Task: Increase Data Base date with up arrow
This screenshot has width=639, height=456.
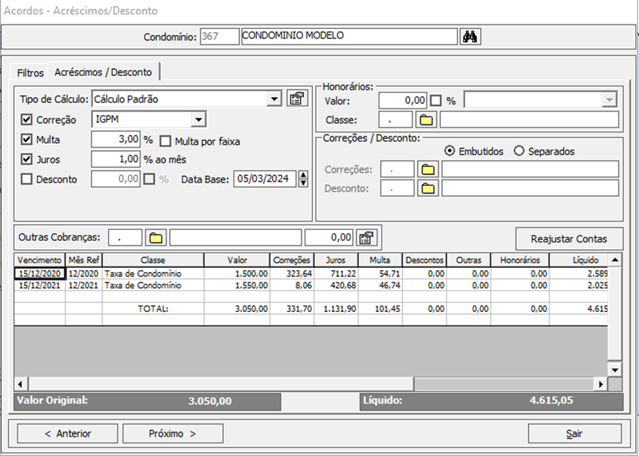Action: coord(303,175)
